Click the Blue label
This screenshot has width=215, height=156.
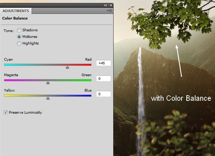click(88, 91)
